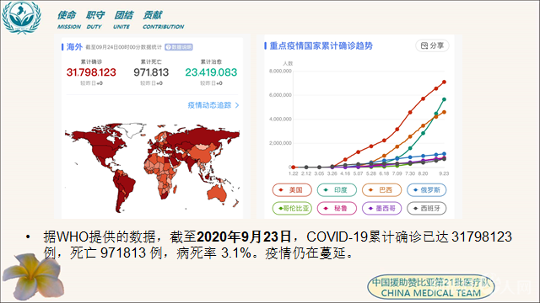Click the 8,000,000 y-axis label
The width and height of the screenshot is (540, 303).
click(280, 71)
